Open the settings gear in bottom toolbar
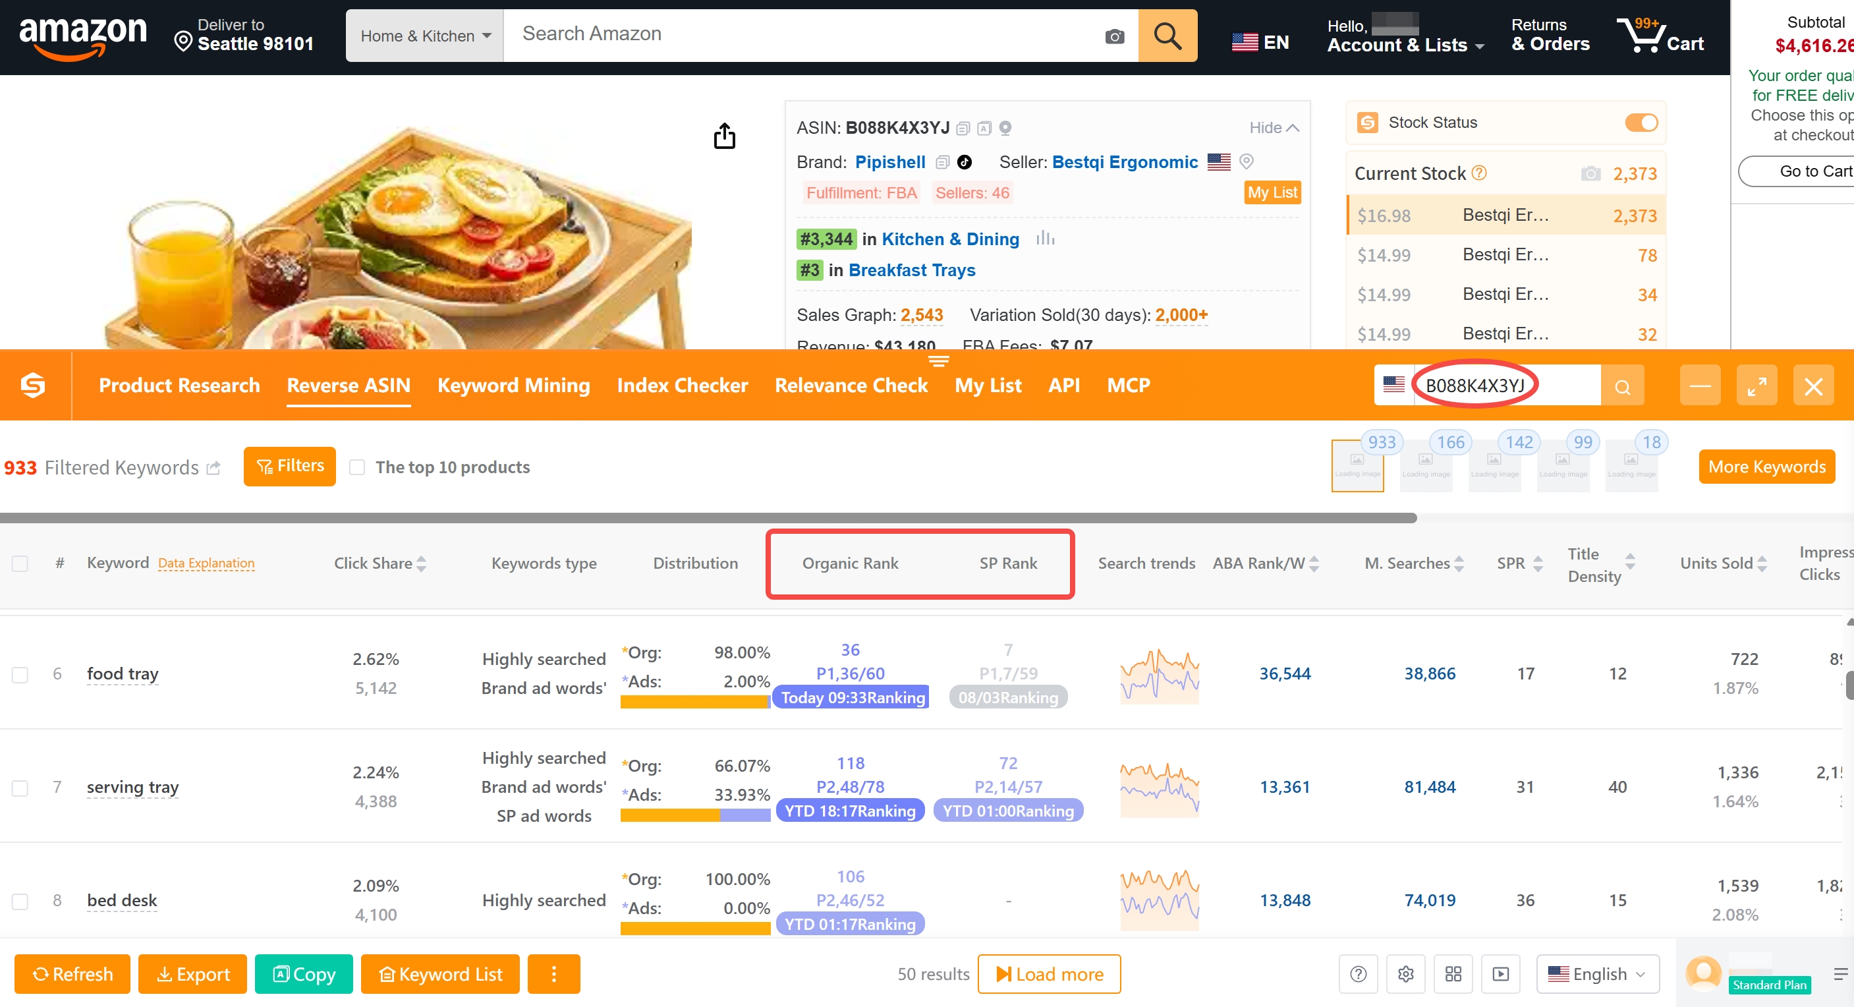1854x1007 pixels. pyautogui.click(x=1405, y=974)
